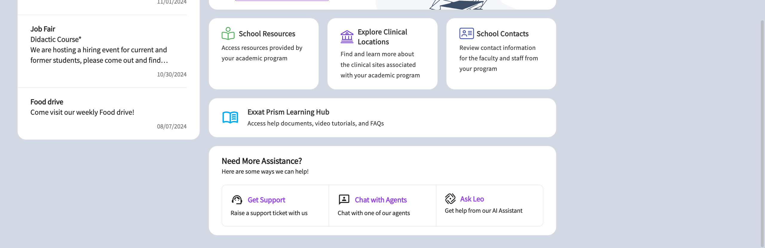Open the Ask Leo link
This screenshot has width=765, height=248.
[x=472, y=199]
